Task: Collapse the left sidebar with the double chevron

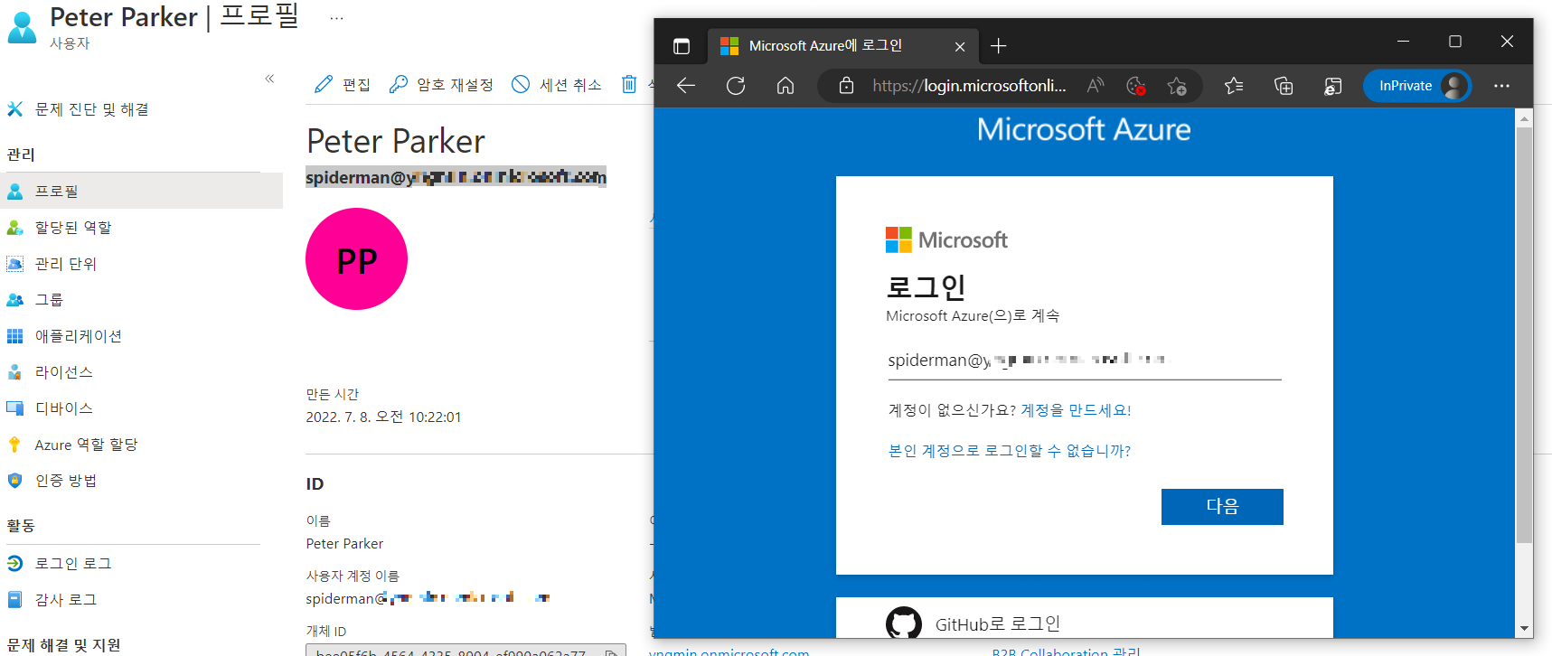Action: coord(269,79)
